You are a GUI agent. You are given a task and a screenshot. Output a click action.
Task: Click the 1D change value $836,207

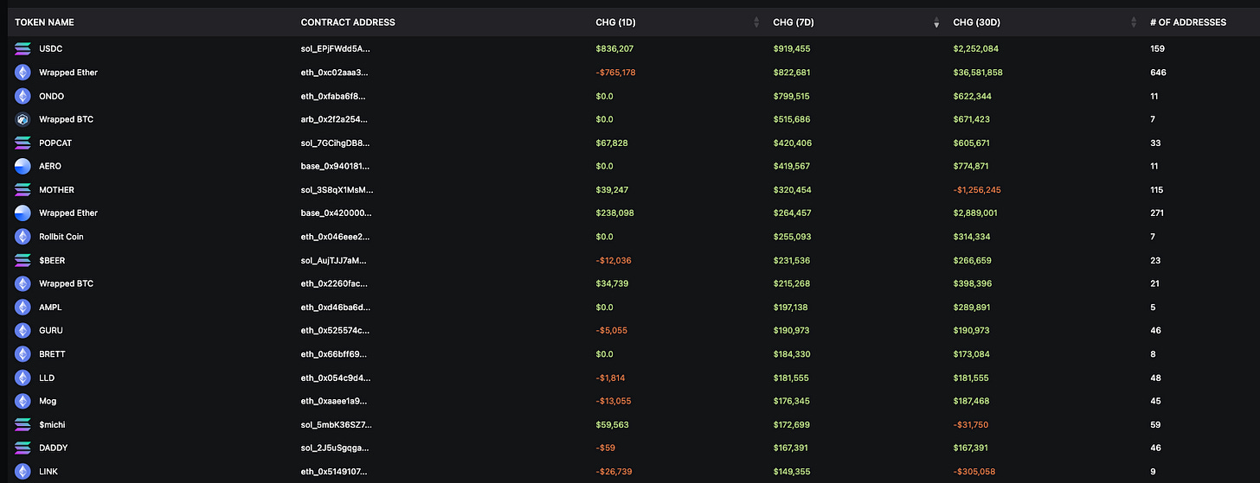point(614,49)
